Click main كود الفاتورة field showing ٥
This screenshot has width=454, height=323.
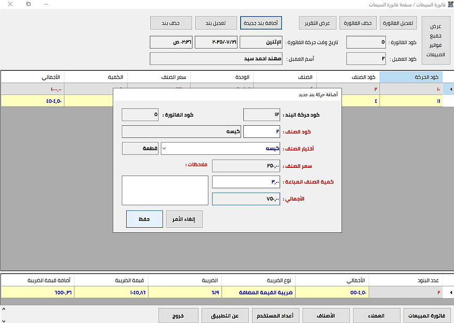366,42
